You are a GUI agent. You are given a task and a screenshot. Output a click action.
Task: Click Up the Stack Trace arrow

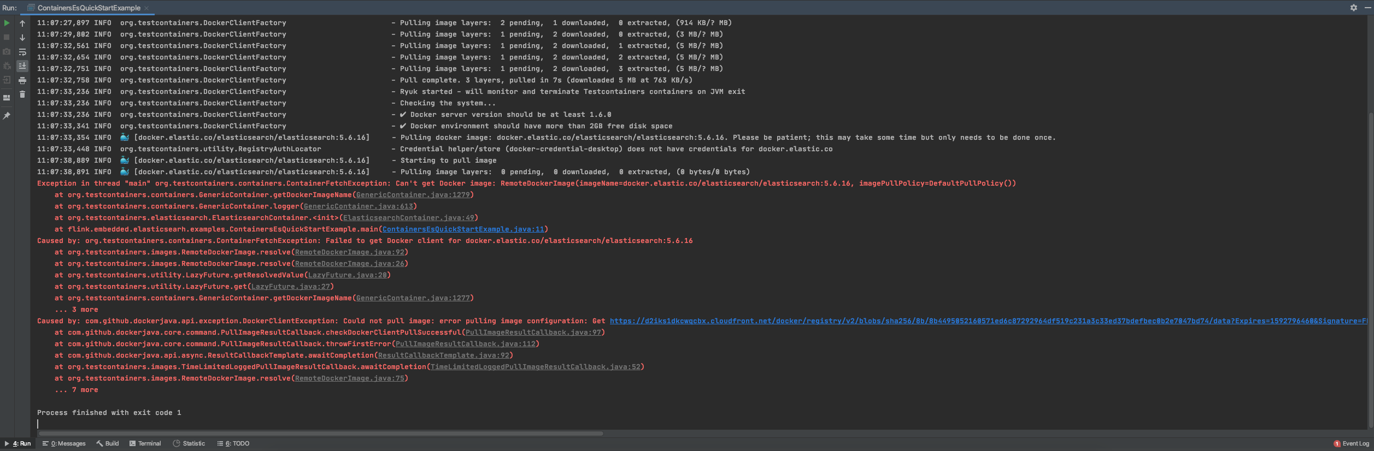point(22,23)
